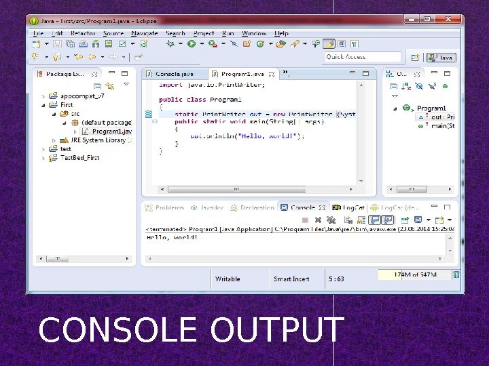Open the Navigate menu

[x=145, y=33]
